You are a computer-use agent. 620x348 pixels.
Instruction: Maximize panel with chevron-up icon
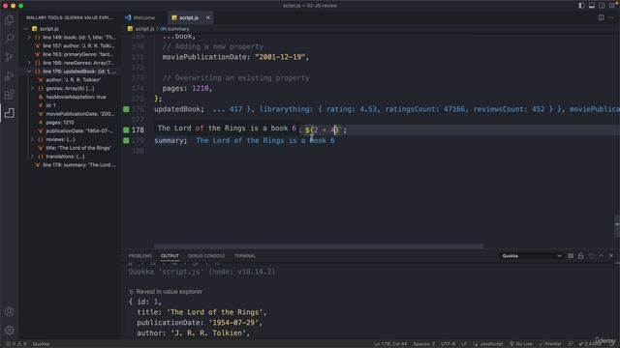[x=601, y=256]
